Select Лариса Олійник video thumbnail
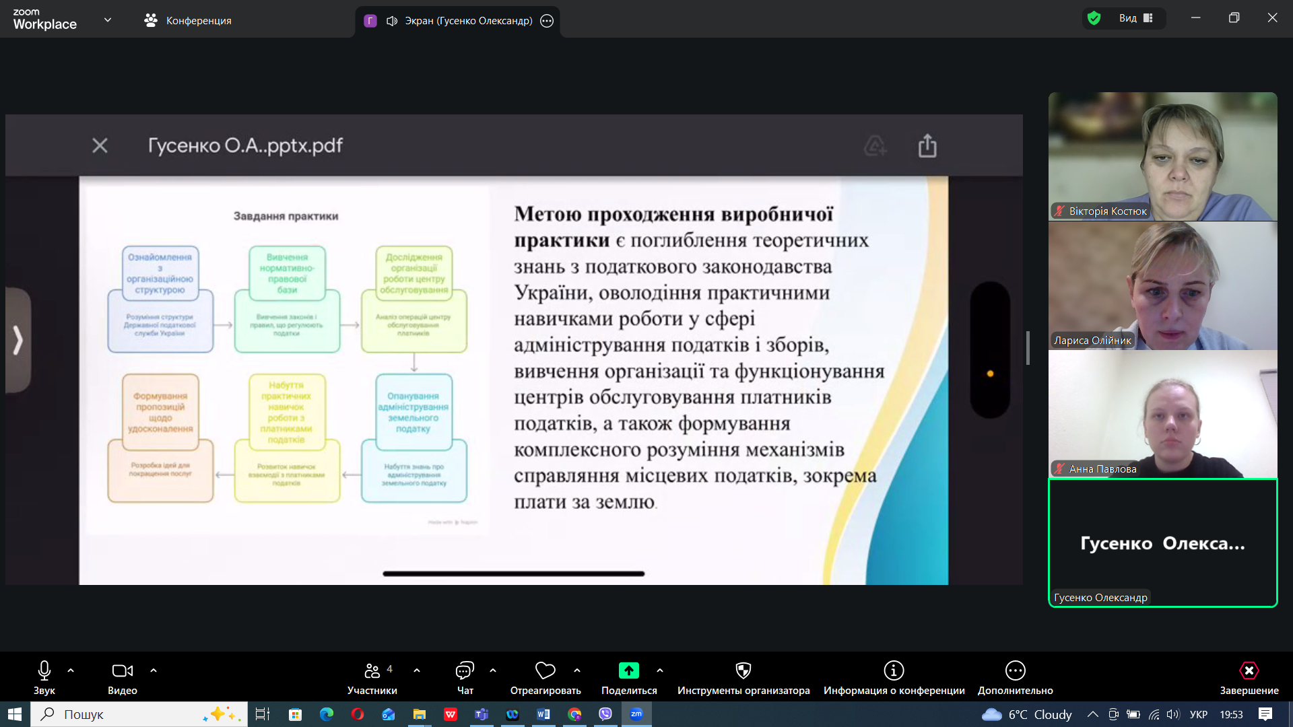 1162,285
